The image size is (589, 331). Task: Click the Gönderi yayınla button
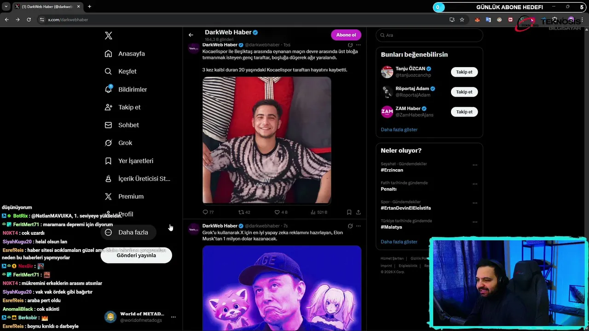[x=136, y=255]
